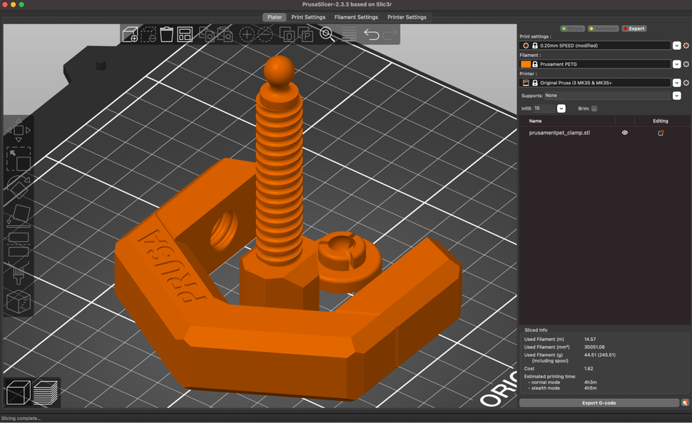
Task: Click the orange Prusament PETG filament swatch
Action: click(x=526, y=63)
